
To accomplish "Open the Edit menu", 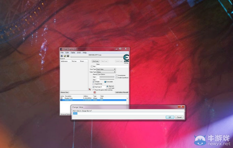I will [67, 53].
